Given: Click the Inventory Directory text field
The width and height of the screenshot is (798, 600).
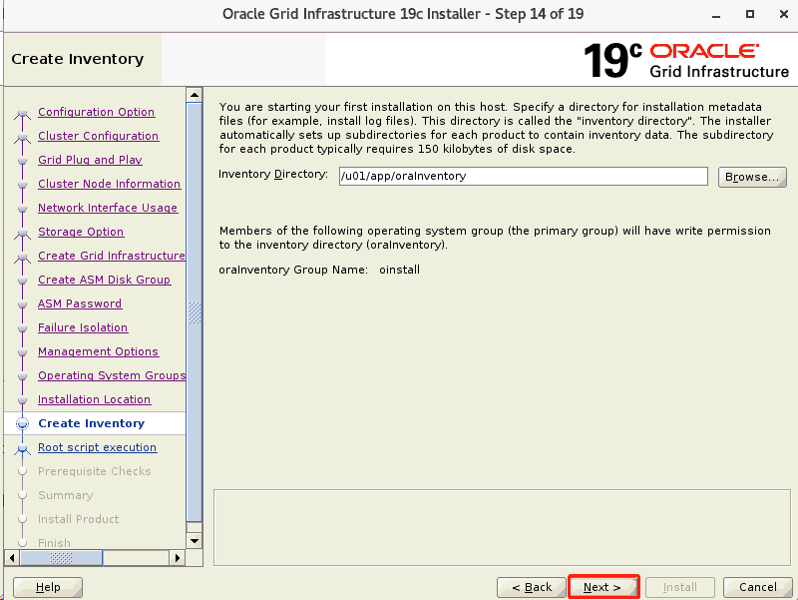Looking at the screenshot, I should coord(523,177).
